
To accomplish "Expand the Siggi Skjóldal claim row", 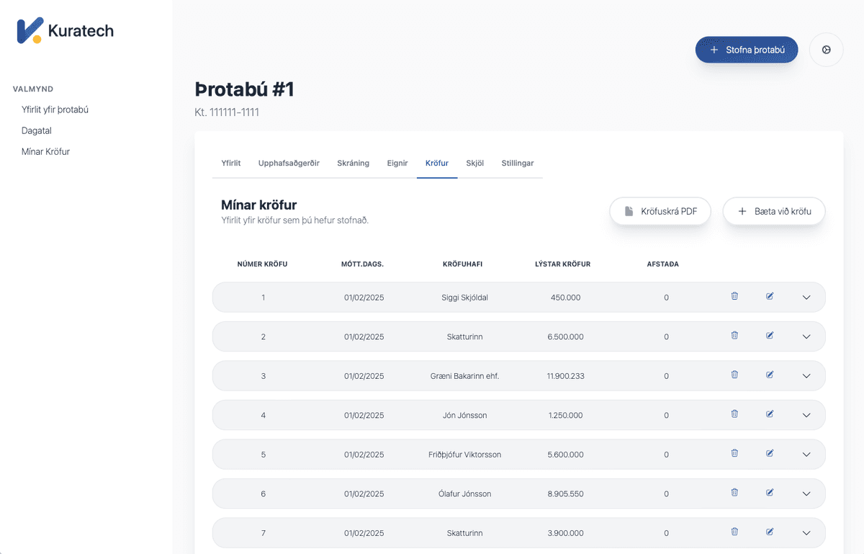I will pos(806,298).
